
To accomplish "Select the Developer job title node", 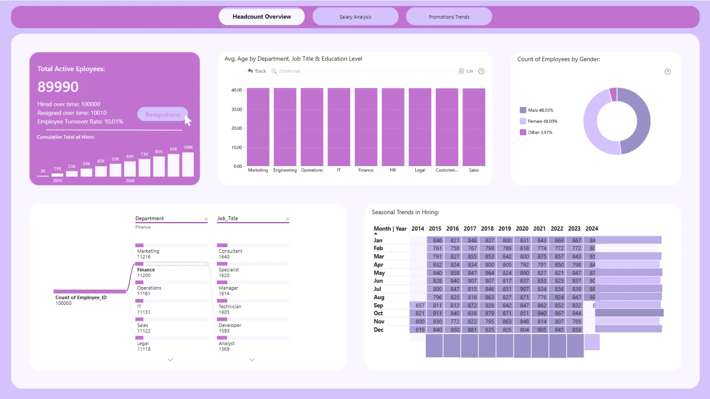I will pos(253,325).
